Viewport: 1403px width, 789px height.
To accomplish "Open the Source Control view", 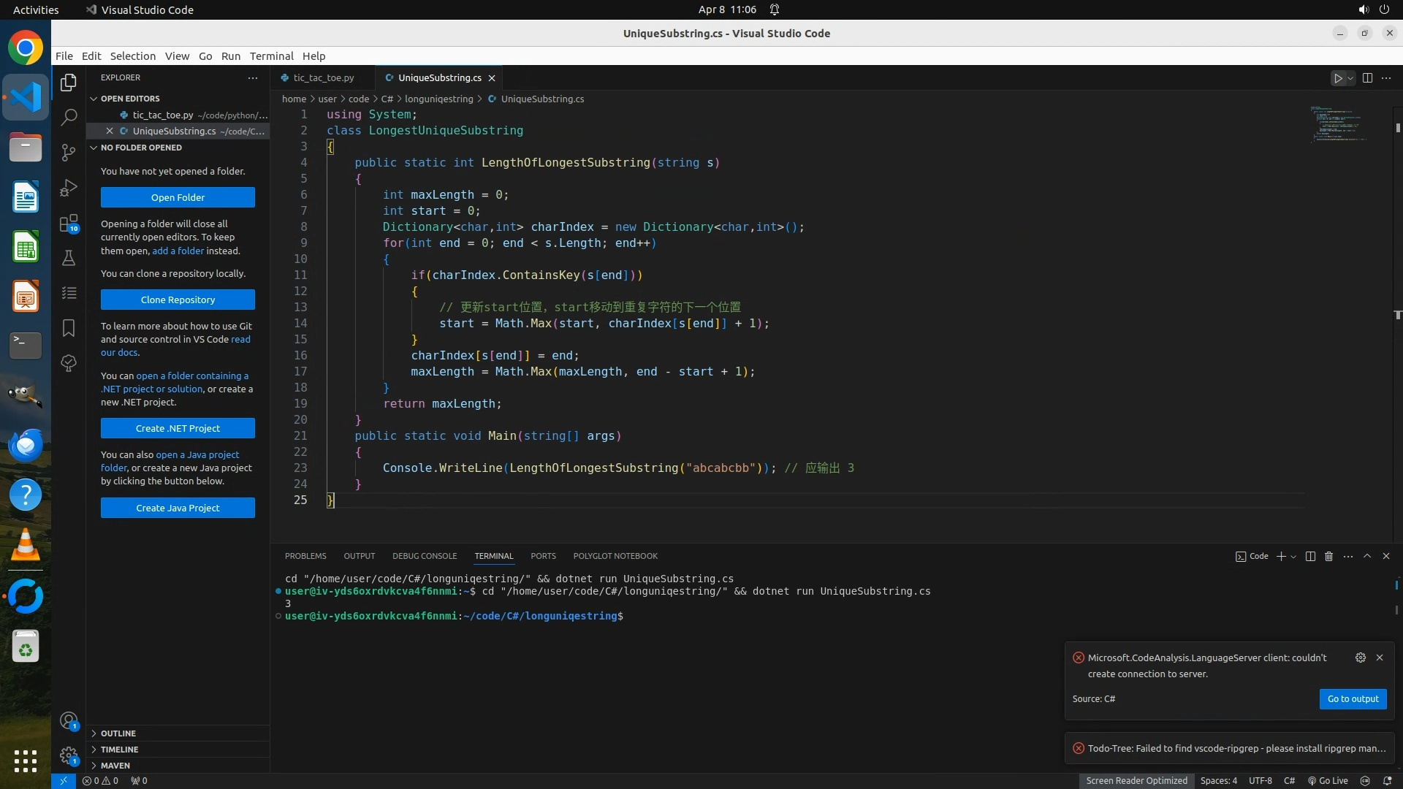I will [x=69, y=152].
